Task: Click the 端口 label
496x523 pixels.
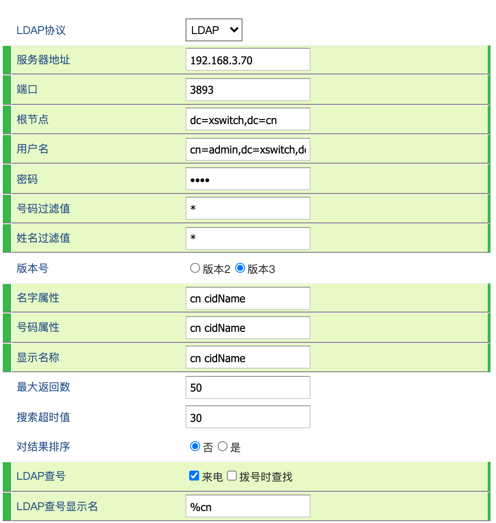Action: [x=27, y=90]
